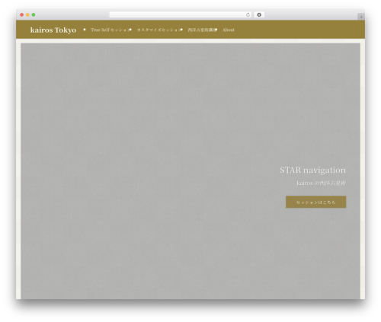Click the kairos Tokyo site logo
The image size is (381, 322).
53,30
